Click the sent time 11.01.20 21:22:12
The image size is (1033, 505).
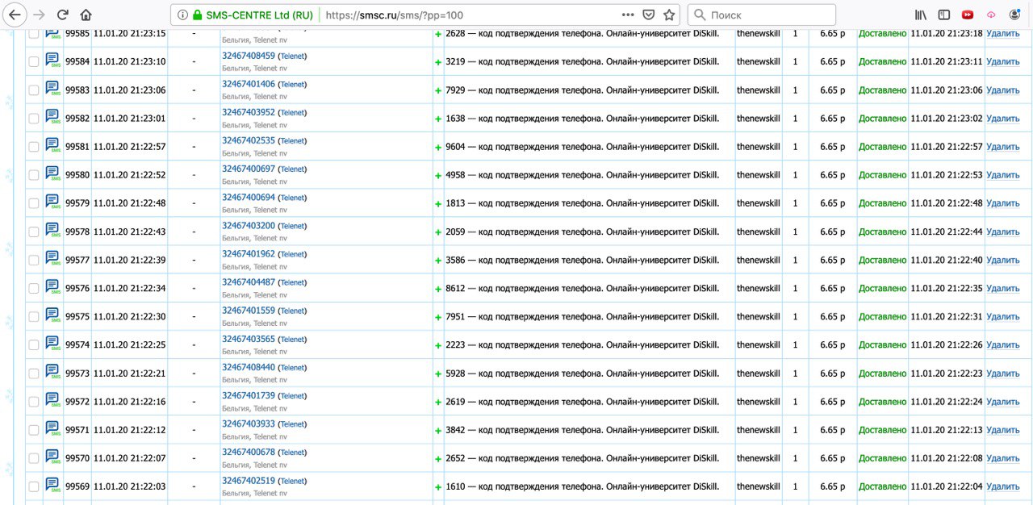[x=129, y=430]
